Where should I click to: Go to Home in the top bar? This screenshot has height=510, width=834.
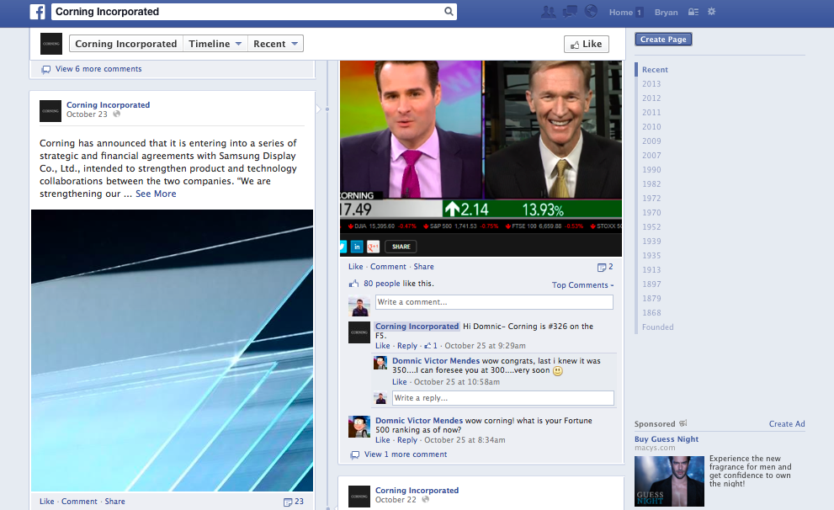pos(621,13)
